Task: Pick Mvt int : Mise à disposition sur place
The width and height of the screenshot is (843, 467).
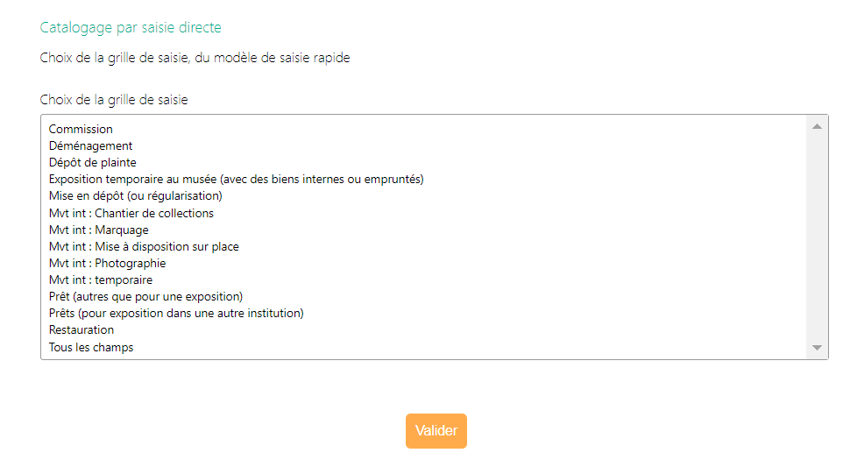Action: pyautogui.click(x=144, y=246)
